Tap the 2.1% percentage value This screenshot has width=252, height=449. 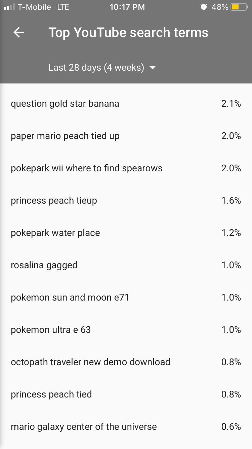(231, 104)
